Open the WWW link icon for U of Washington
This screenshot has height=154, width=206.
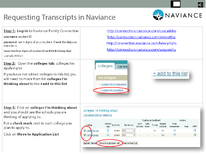click(x=195, y=135)
